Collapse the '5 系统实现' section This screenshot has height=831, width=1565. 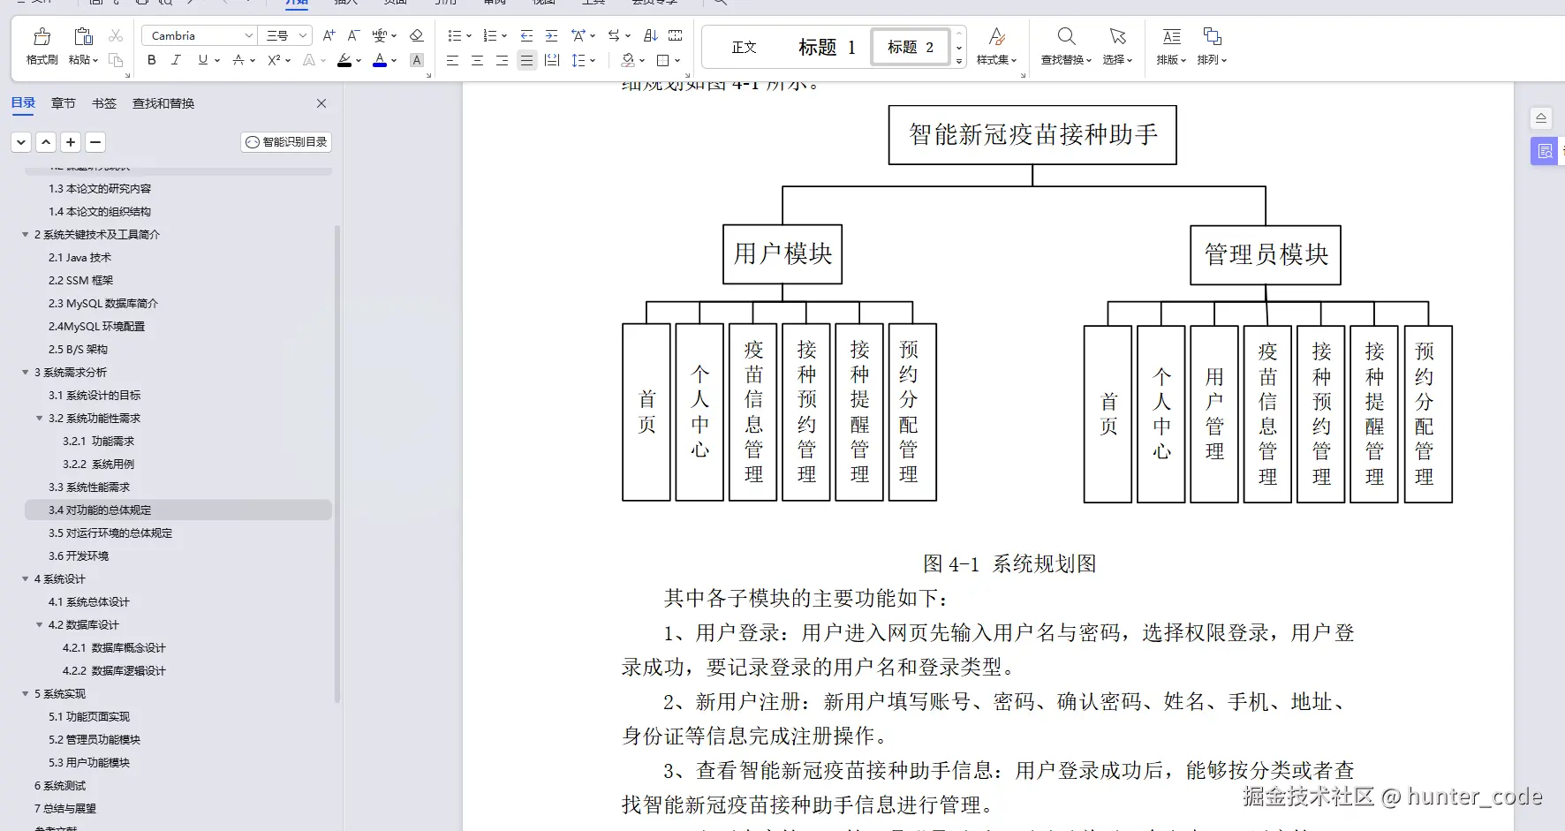(x=25, y=694)
